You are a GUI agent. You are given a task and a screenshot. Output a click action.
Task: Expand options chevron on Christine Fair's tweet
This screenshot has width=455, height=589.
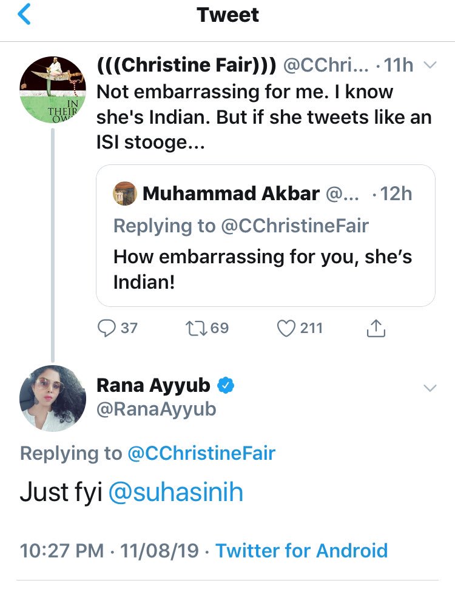430,66
